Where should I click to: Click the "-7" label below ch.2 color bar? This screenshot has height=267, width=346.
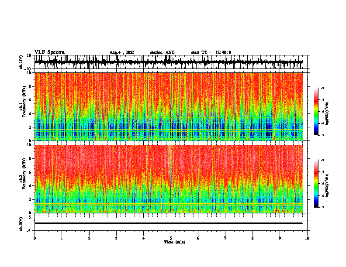(x=322, y=207)
